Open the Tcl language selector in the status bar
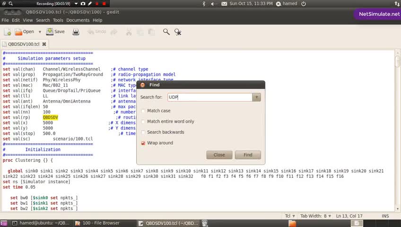The width and height of the screenshot is (401, 227). (290, 216)
